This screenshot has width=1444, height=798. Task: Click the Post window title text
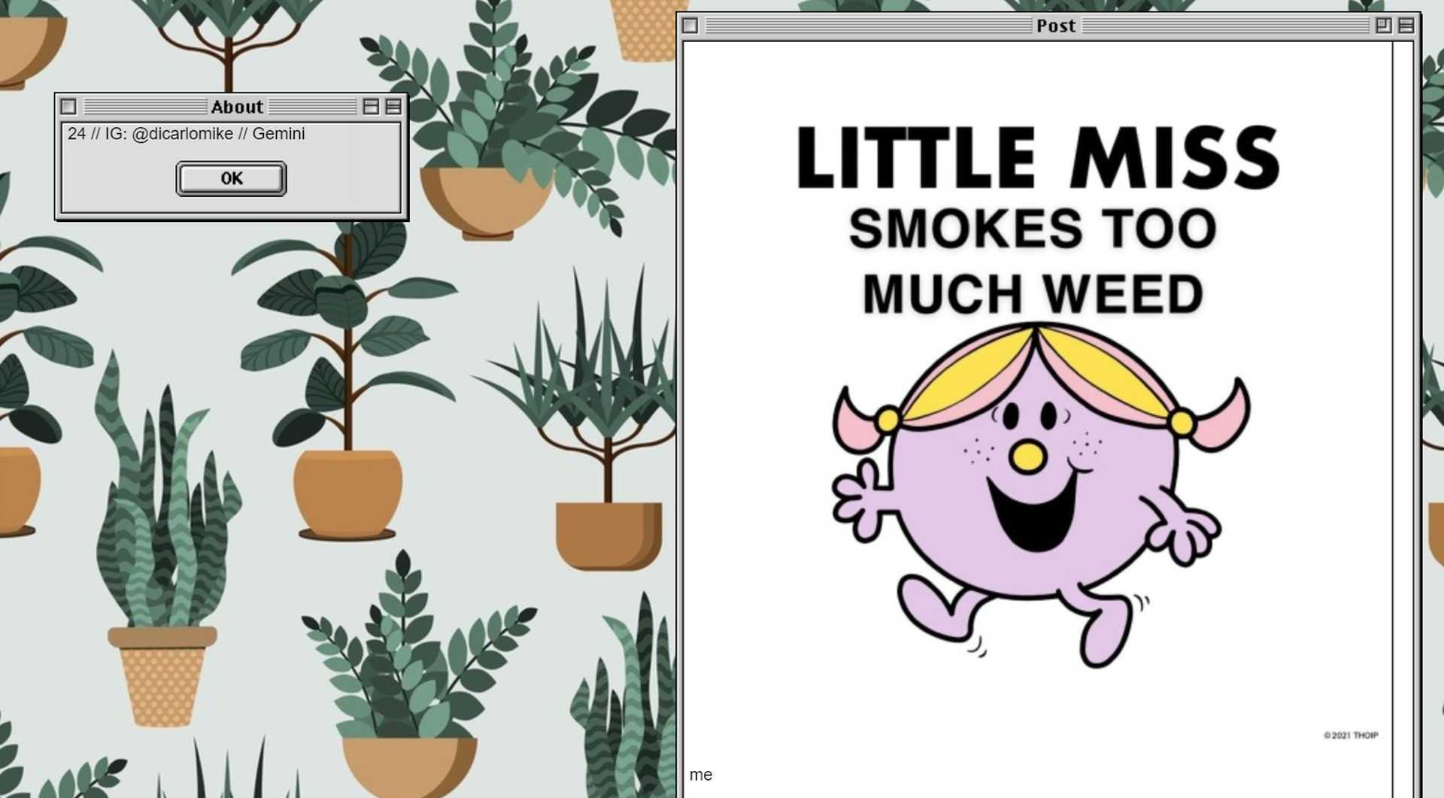(1056, 26)
